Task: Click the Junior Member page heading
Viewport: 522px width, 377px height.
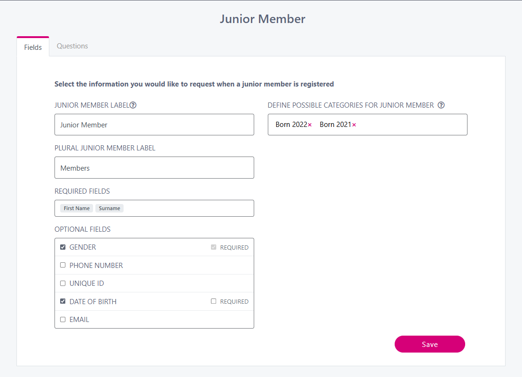Action: coord(262,19)
